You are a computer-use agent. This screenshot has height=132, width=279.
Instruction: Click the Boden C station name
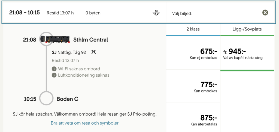[68, 99]
